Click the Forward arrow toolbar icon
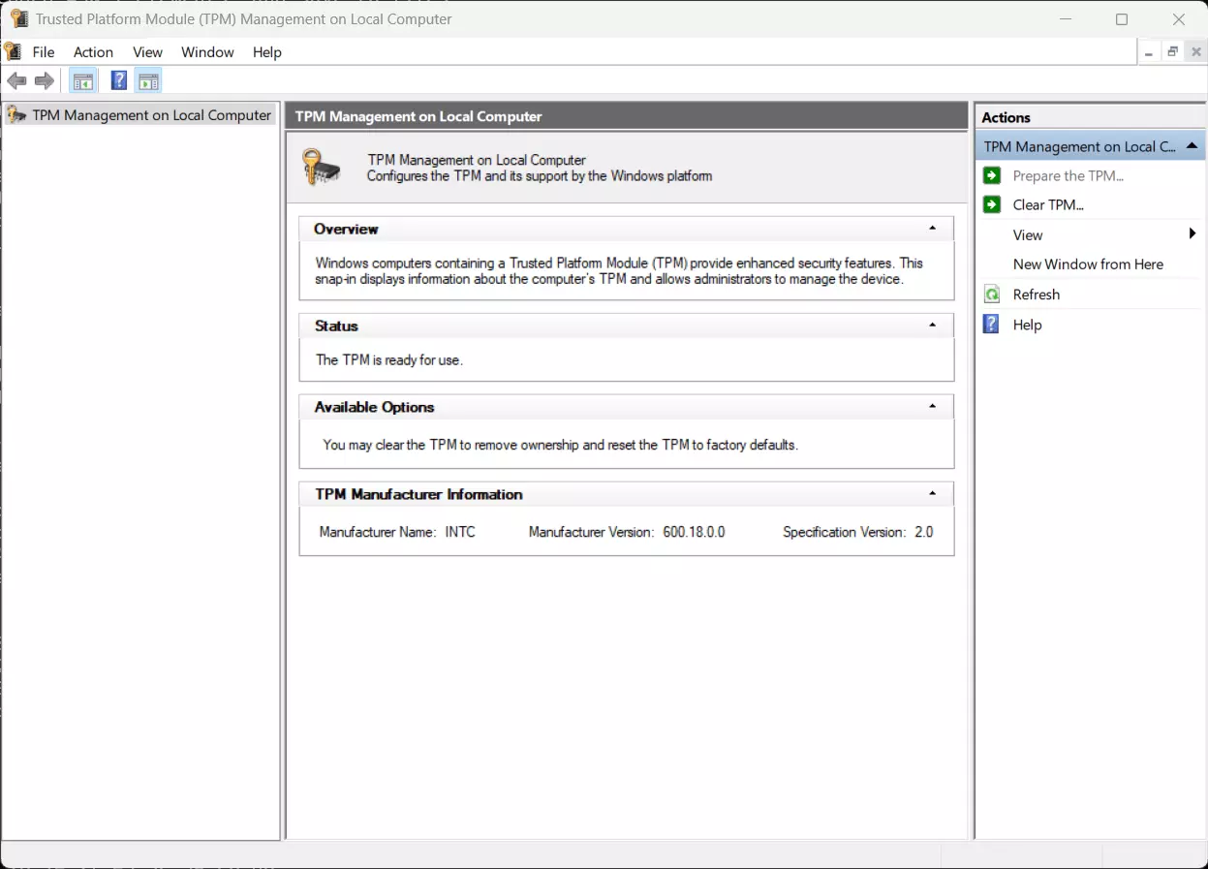This screenshot has height=869, width=1208. 45,81
